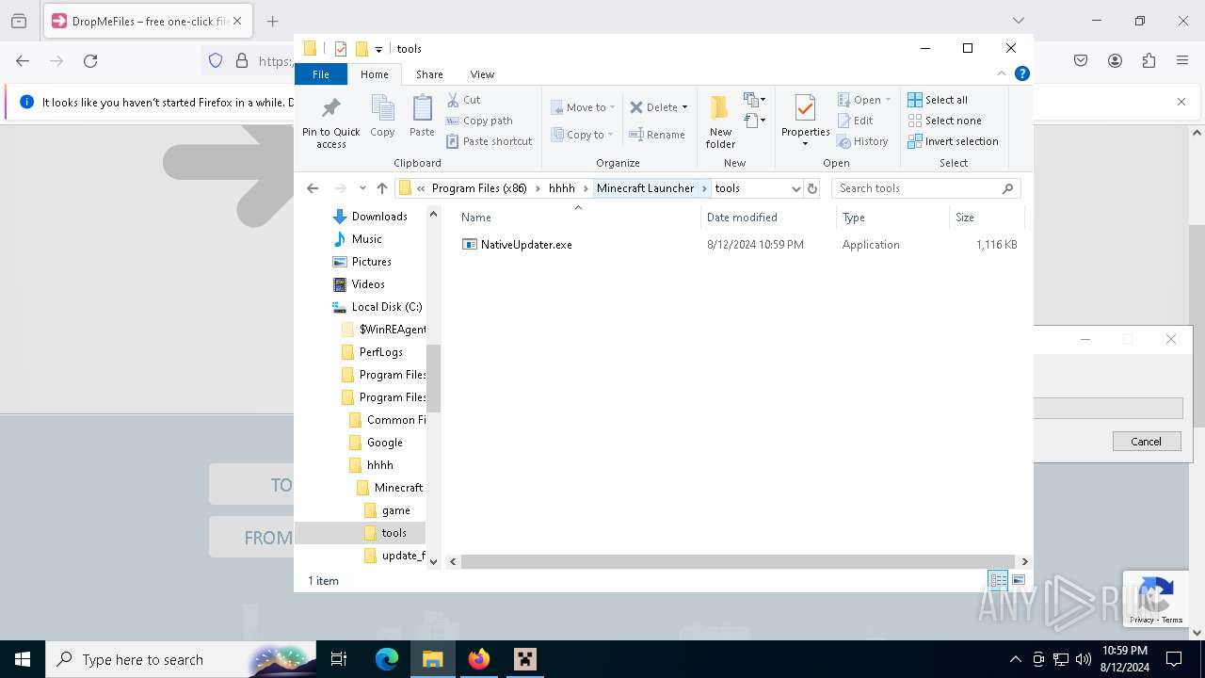Click the Paste ribbon icon

tap(422, 117)
